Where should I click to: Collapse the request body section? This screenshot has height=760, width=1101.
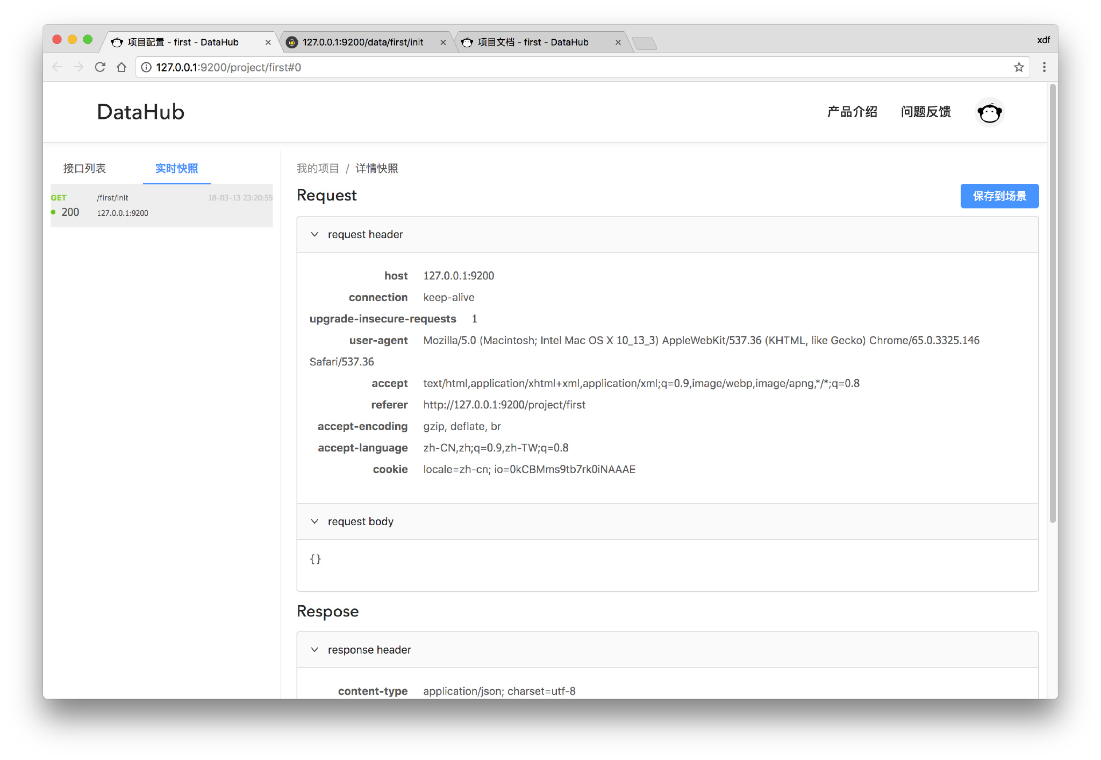click(316, 521)
